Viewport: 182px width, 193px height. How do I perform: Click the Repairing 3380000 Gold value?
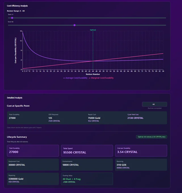(16, 179)
